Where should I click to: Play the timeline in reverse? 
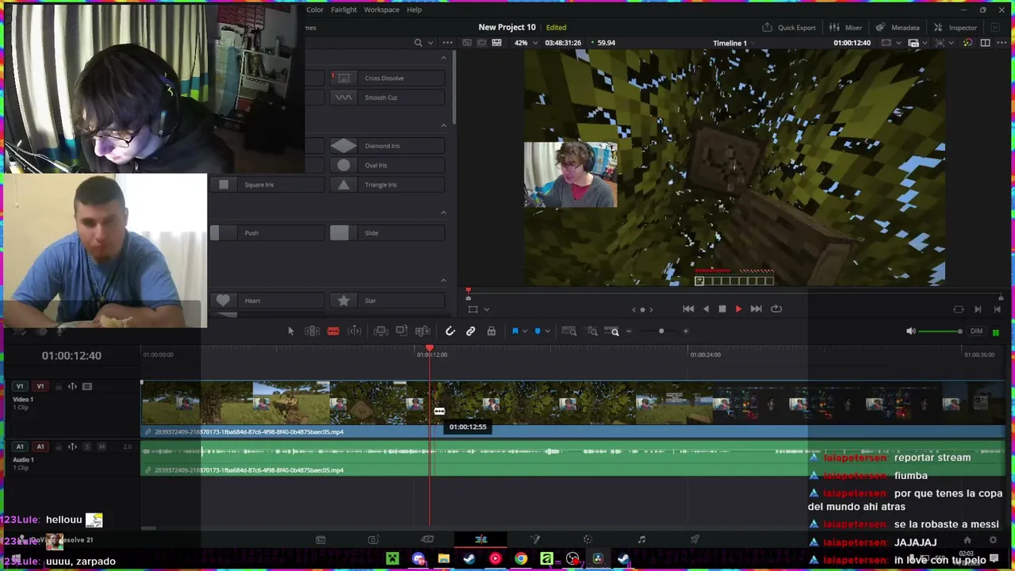(x=706, y=309)
